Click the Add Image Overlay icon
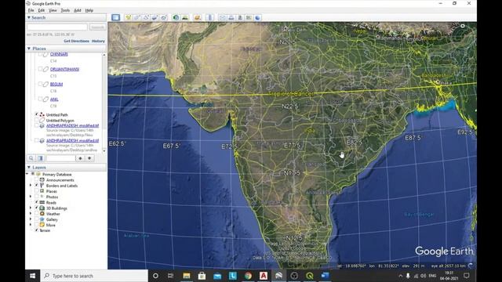The height and width of the screenshot is (282, 502). point(155,17)
